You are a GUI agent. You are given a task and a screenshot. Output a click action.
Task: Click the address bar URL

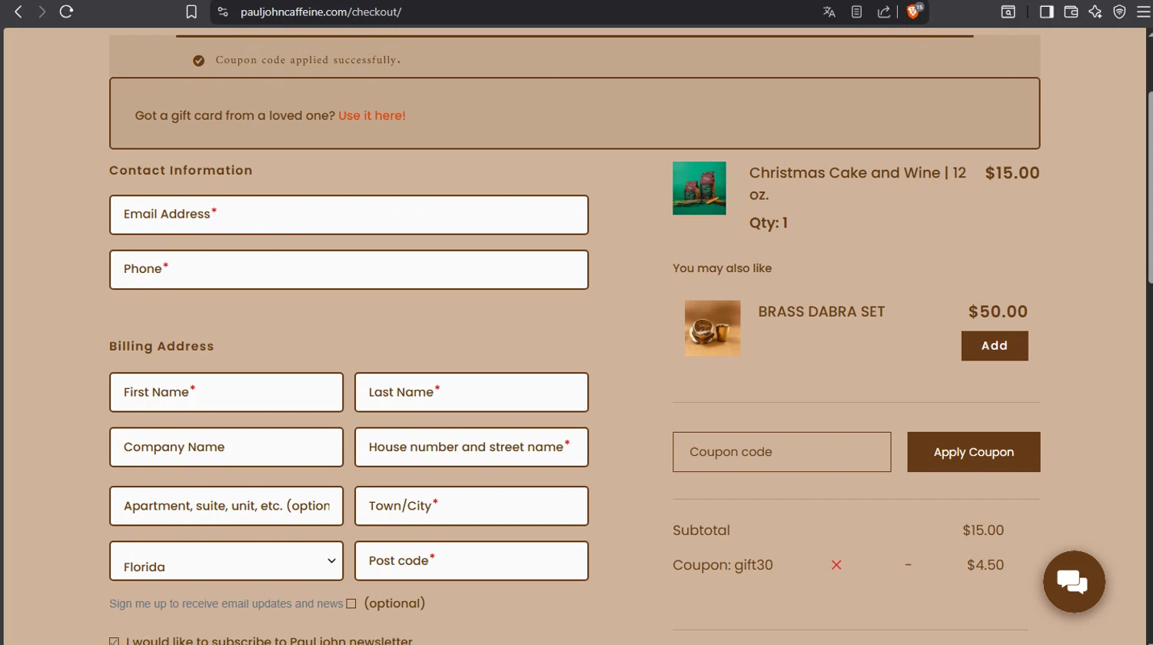point(321,12)
